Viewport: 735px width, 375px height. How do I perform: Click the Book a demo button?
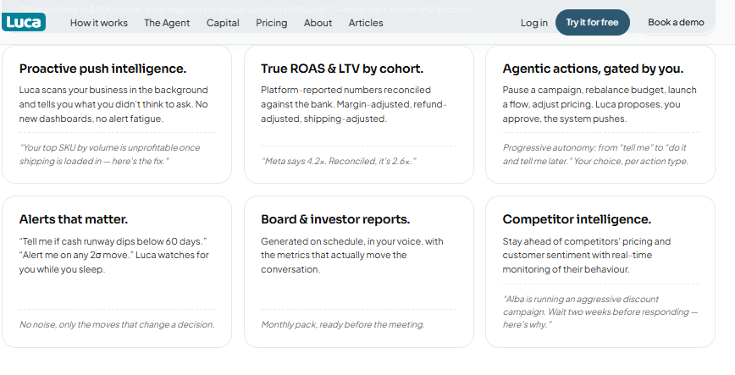click(x=676, y=22)
